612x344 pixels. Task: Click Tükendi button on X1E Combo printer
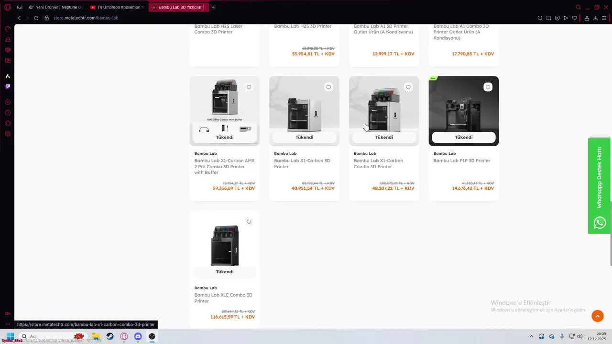225,271
